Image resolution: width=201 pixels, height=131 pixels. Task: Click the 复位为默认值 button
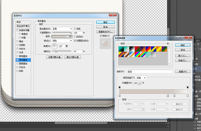[x=73, y=57]
